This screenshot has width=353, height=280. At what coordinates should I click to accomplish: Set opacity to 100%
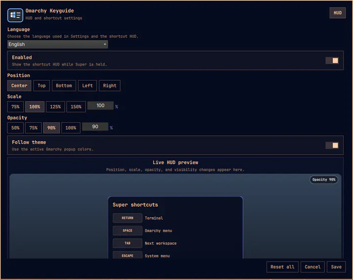[x=71, y=128]
